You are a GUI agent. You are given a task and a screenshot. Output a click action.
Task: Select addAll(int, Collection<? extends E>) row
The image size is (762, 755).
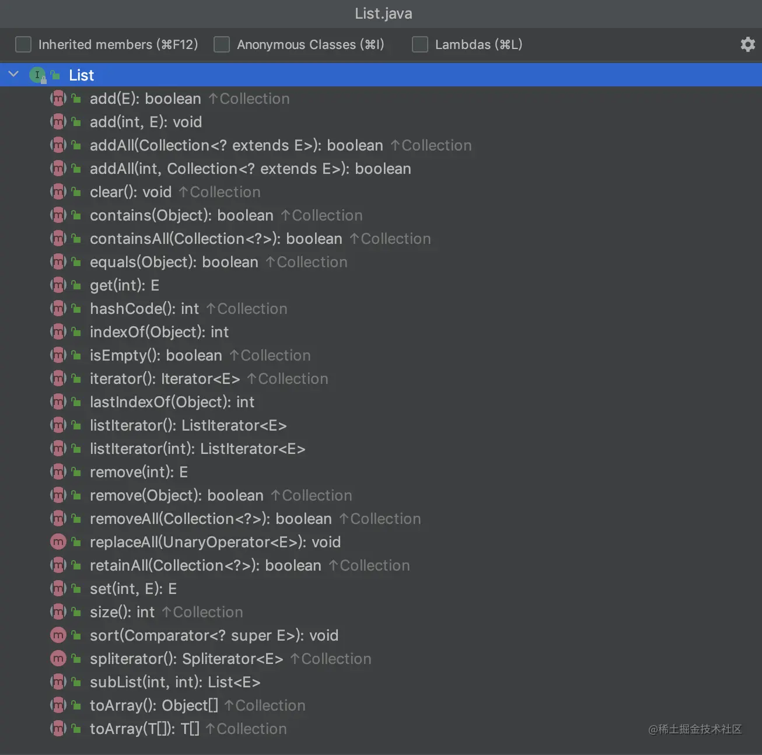point(381,169)
